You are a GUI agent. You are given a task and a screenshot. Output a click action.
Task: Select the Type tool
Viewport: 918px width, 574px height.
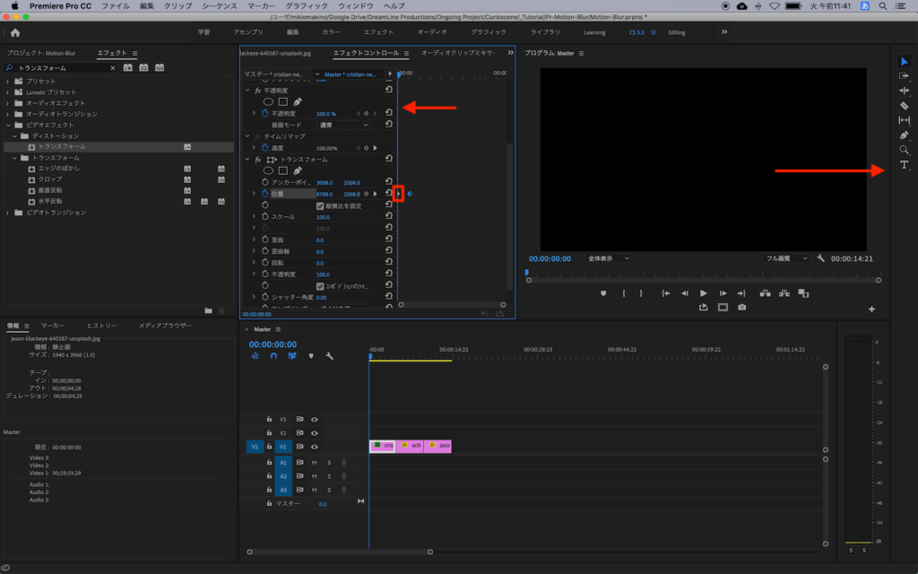point(904,165)
